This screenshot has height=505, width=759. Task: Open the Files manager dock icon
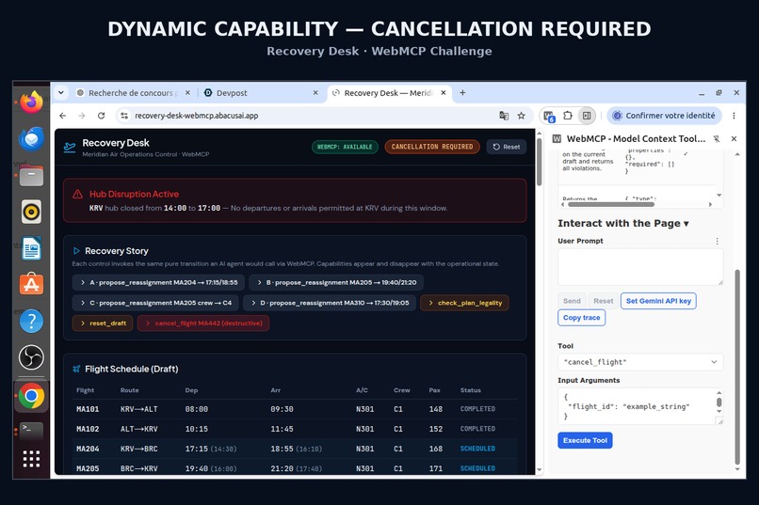tap(31, 176)
